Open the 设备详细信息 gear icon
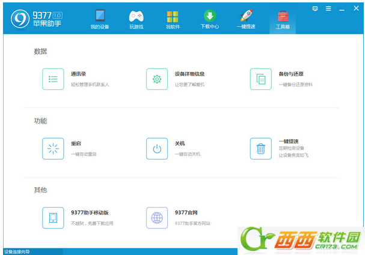Viewport: 365px width, 255px height. (157, 79)
